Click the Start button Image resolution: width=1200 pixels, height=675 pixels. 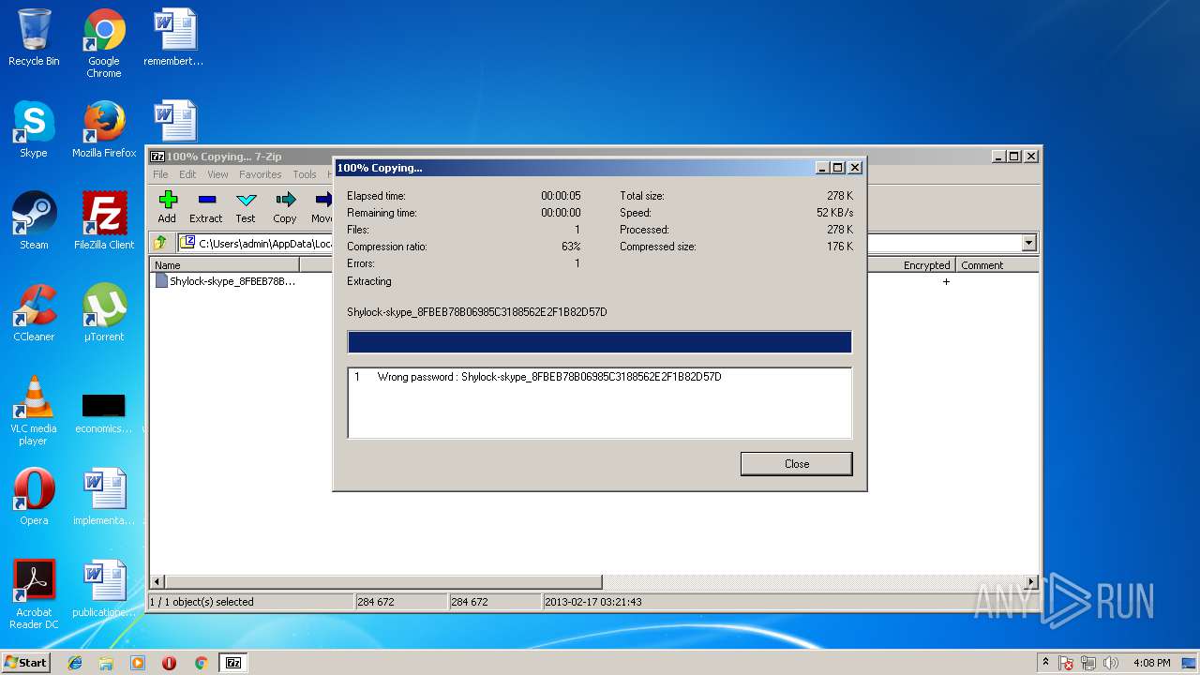[x=26, y=663]
